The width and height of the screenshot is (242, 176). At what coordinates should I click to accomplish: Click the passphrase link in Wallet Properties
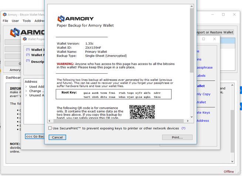click(x=205, y=68)
